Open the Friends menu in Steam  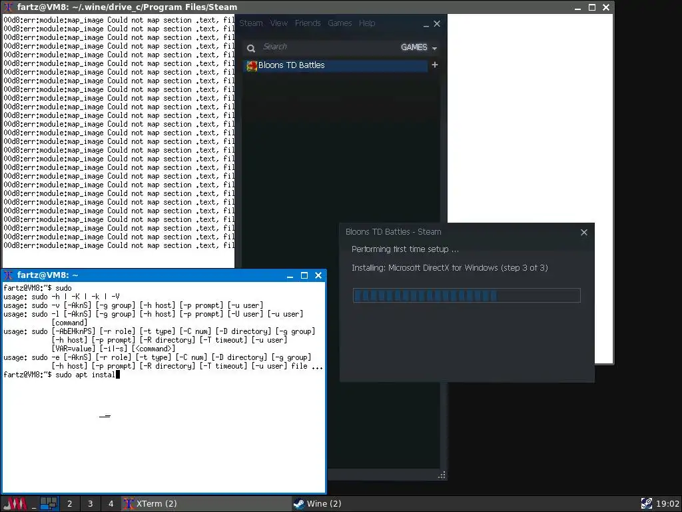click(x=308, y=23)
